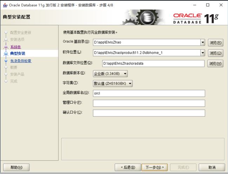Click the software location path field

[147, 53]
